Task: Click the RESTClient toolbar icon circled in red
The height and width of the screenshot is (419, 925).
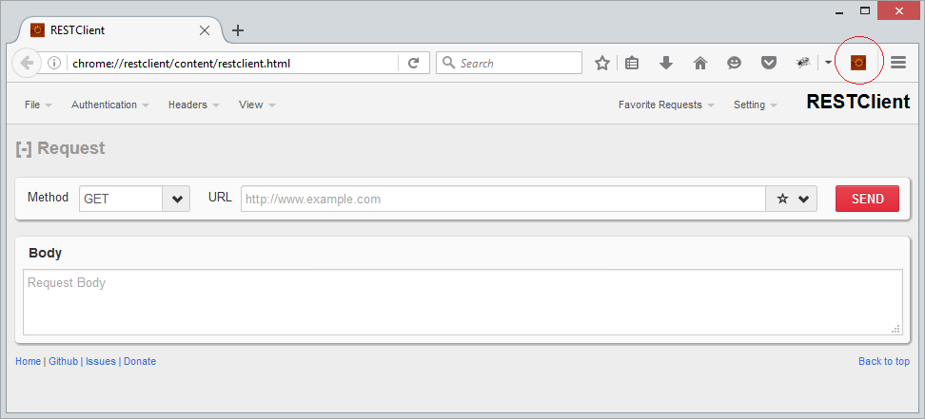Action: tap(857, 63)
